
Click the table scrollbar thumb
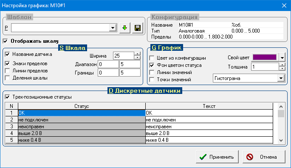281,113
